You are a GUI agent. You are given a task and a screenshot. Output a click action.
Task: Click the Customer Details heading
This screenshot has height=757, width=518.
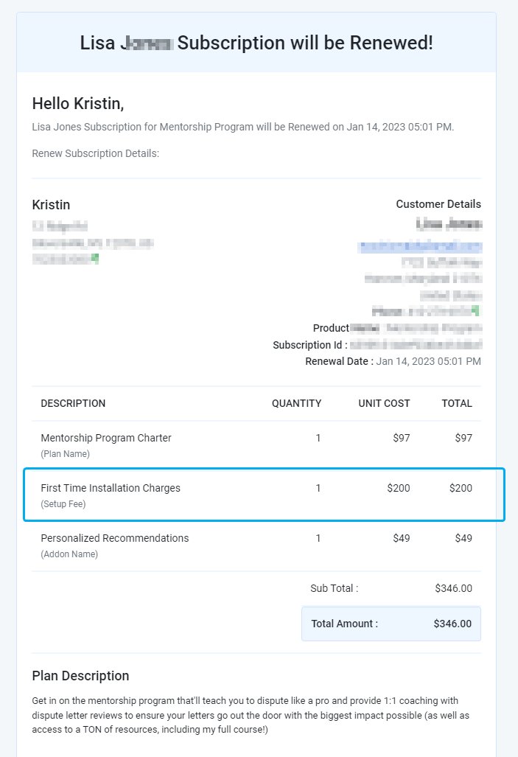(x=438, y=204)
